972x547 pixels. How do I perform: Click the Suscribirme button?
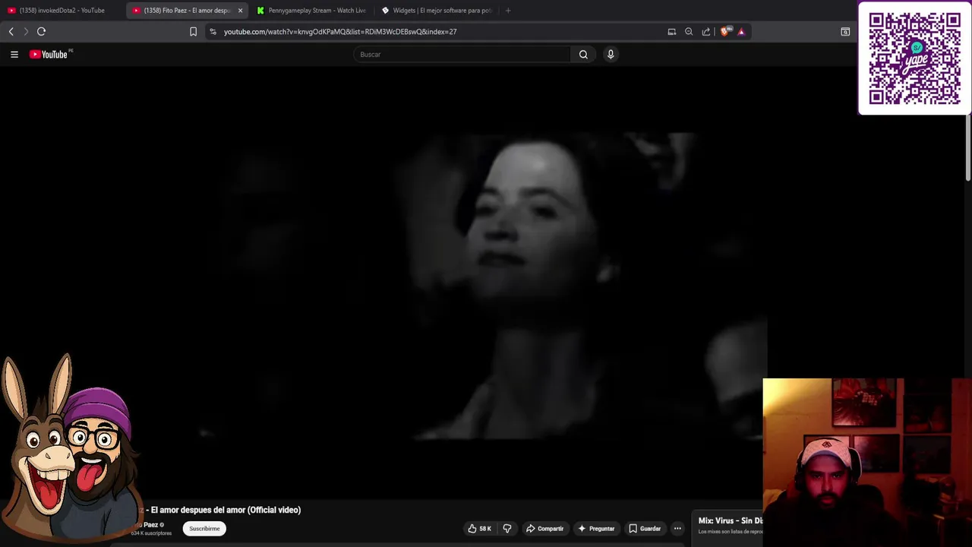point(204,529)
